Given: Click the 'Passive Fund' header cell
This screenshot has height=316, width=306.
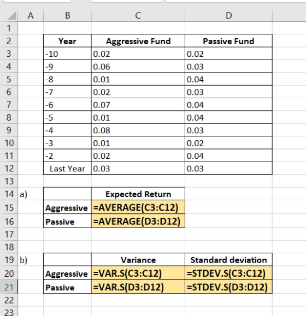Looking at the screenshot, I should [228, 41].
